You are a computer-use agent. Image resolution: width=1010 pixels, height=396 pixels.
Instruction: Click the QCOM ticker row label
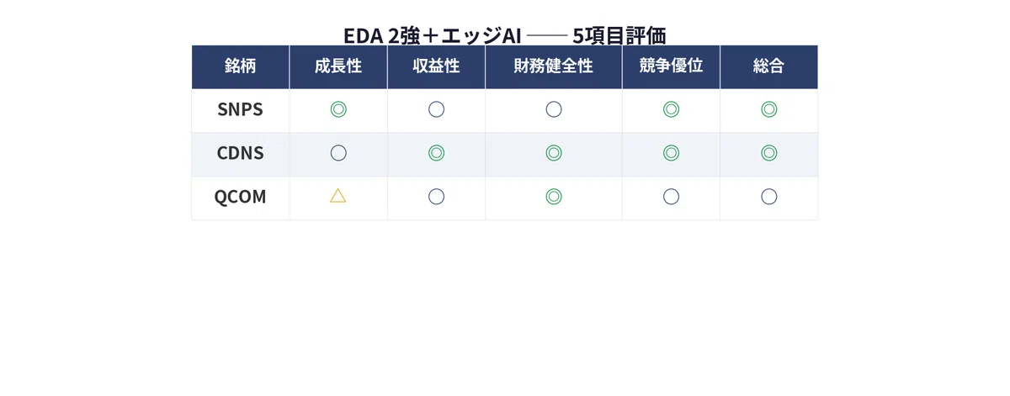click(x=241, y=198)
